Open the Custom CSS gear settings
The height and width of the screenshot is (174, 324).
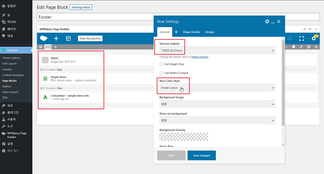[x=314, y=38]
